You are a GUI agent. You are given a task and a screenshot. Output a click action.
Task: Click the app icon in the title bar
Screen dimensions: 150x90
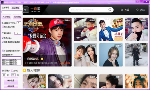point(2,2)
